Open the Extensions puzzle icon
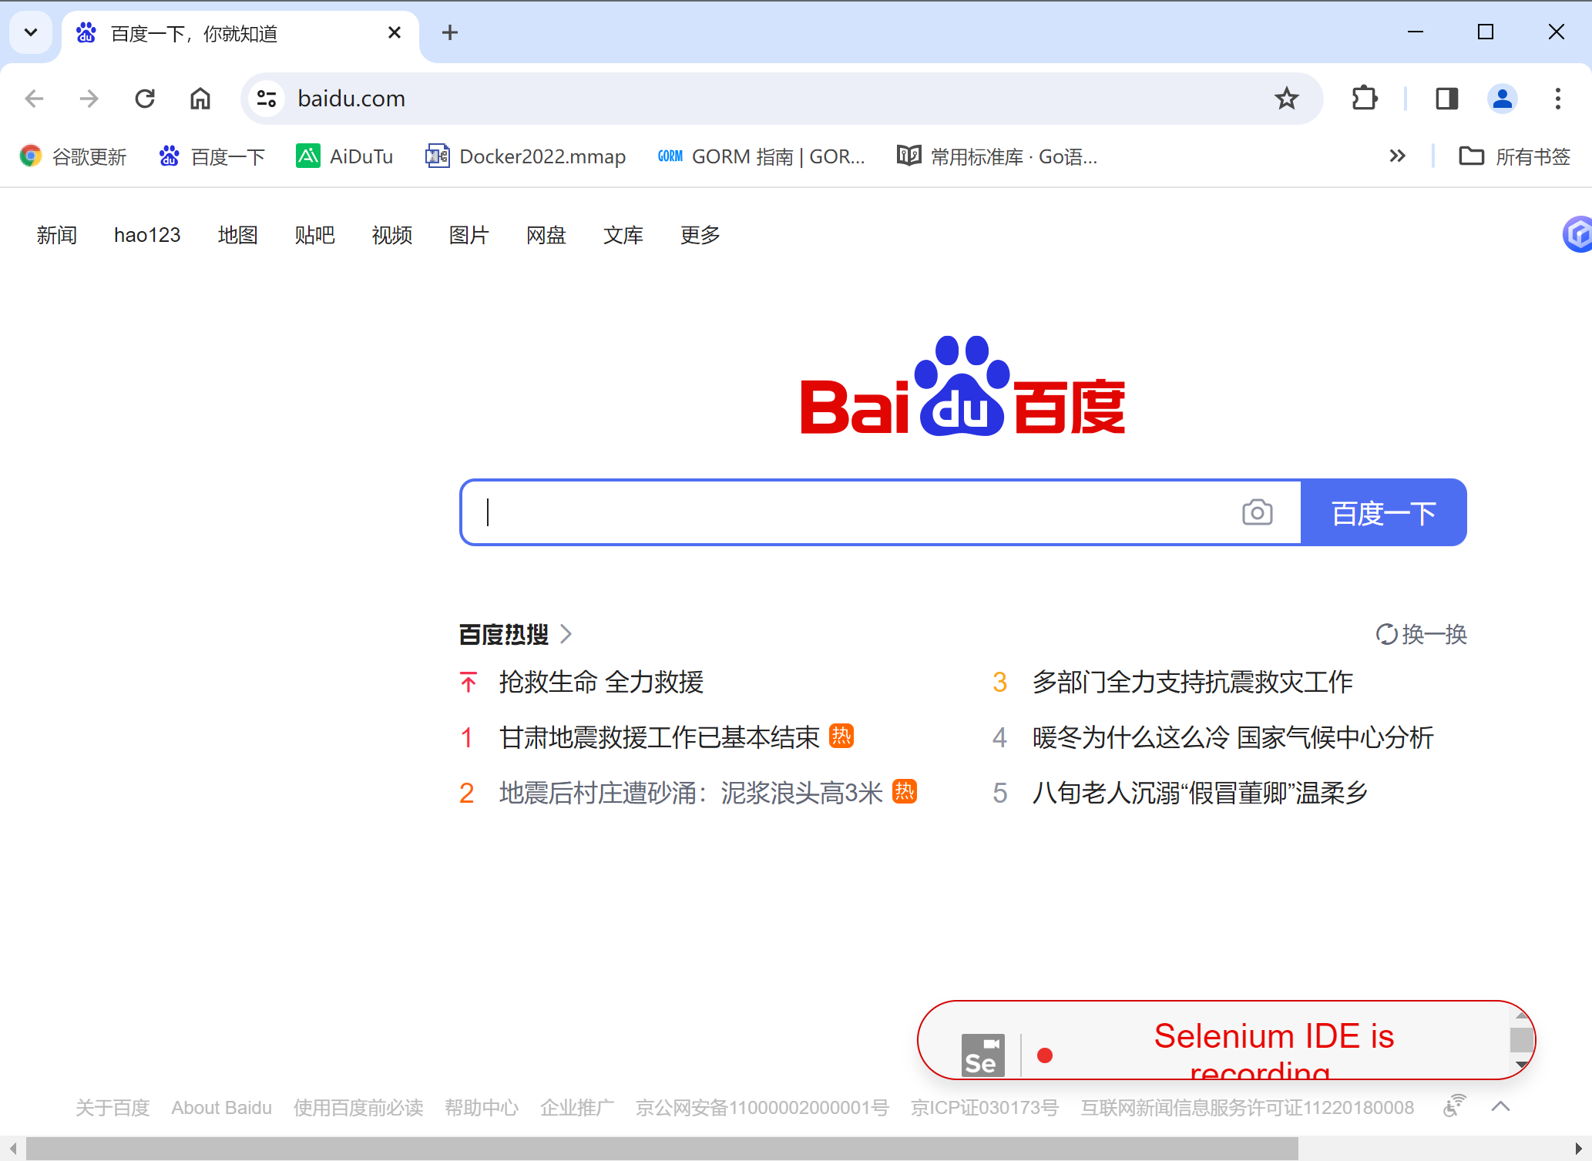The image size is (1592, 1161). [1365, 99]
